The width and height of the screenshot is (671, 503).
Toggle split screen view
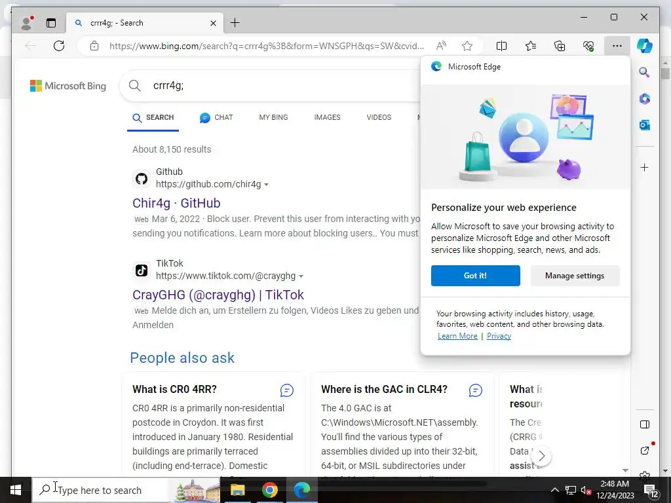501,46
